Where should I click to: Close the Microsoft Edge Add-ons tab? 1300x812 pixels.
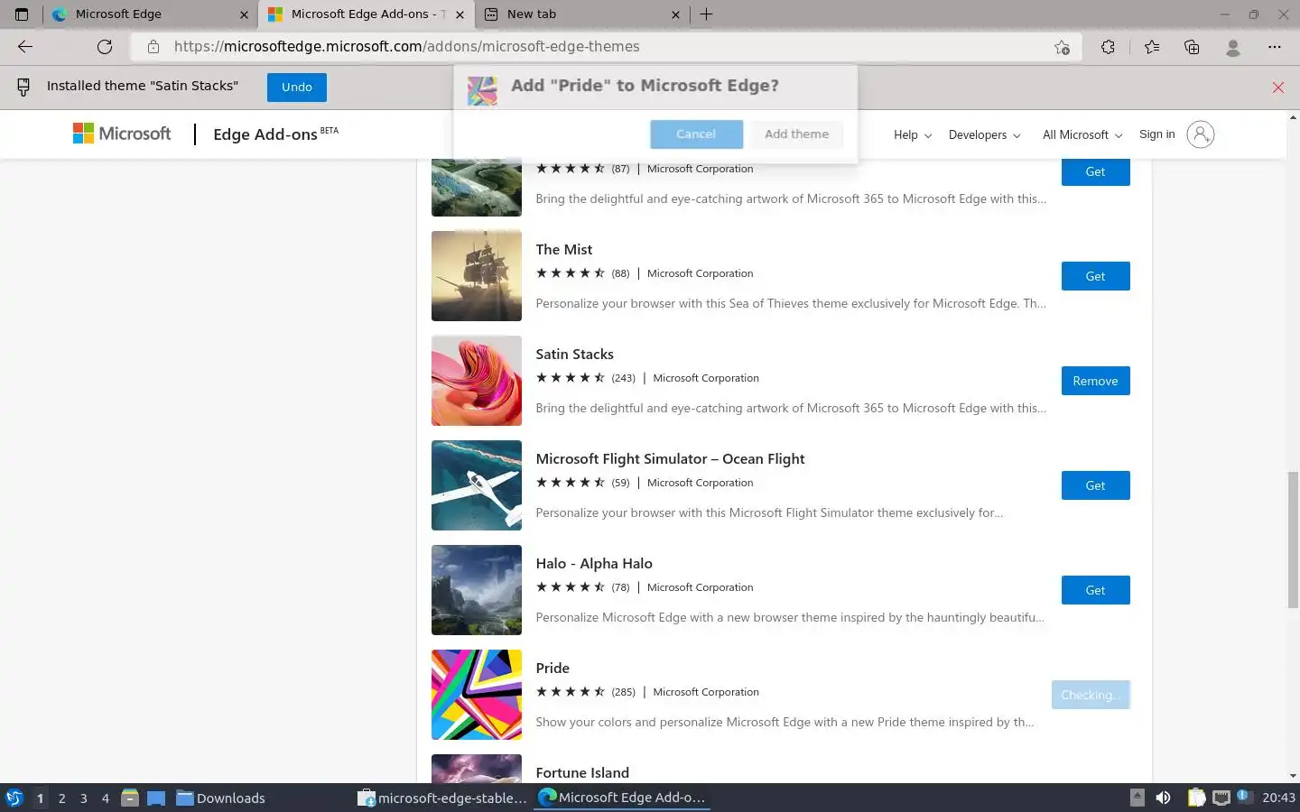click(460, 14)
